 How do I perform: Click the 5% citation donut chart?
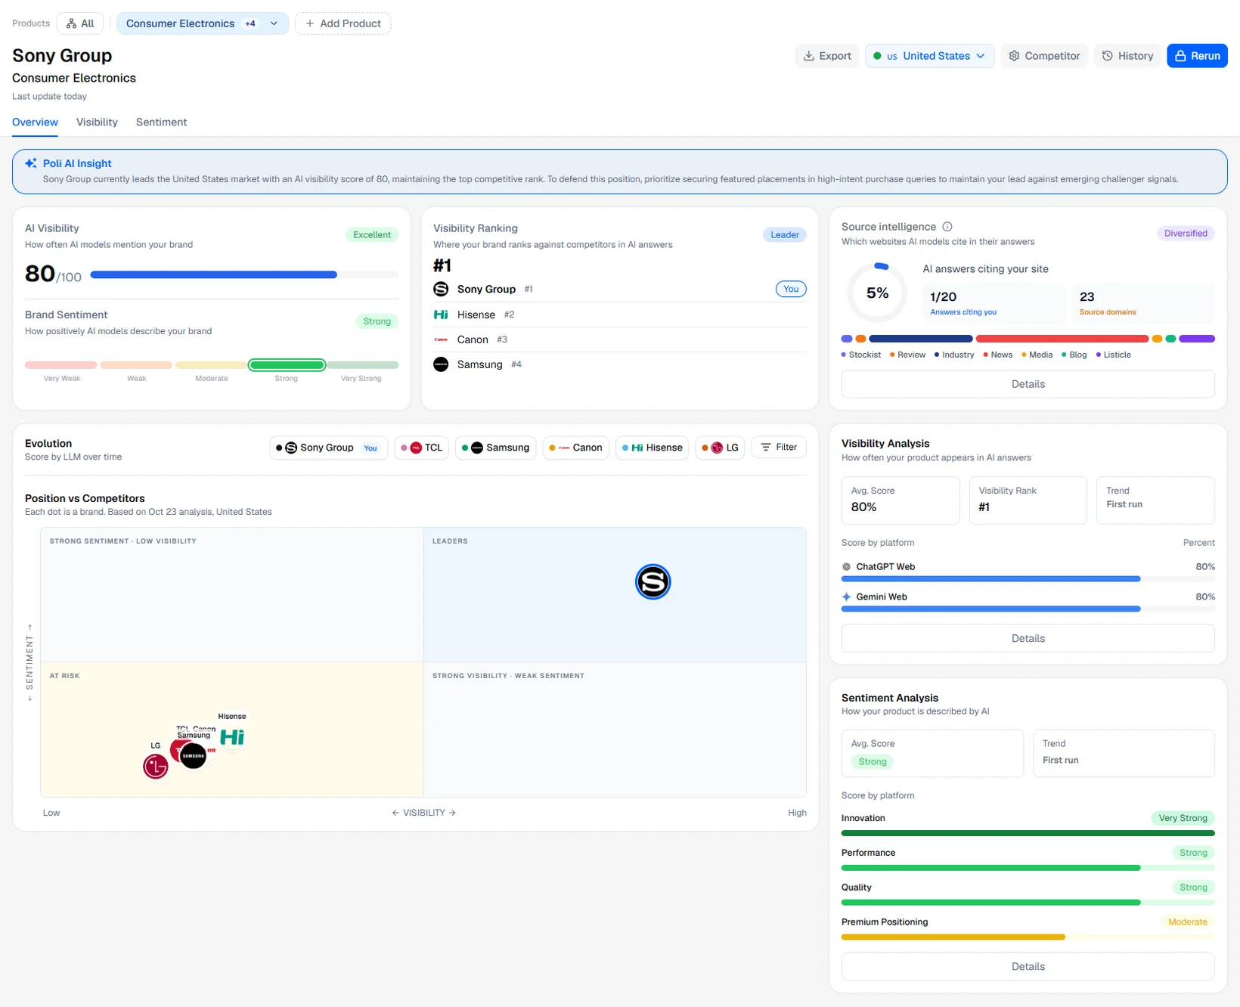click(x=877, y=293)
